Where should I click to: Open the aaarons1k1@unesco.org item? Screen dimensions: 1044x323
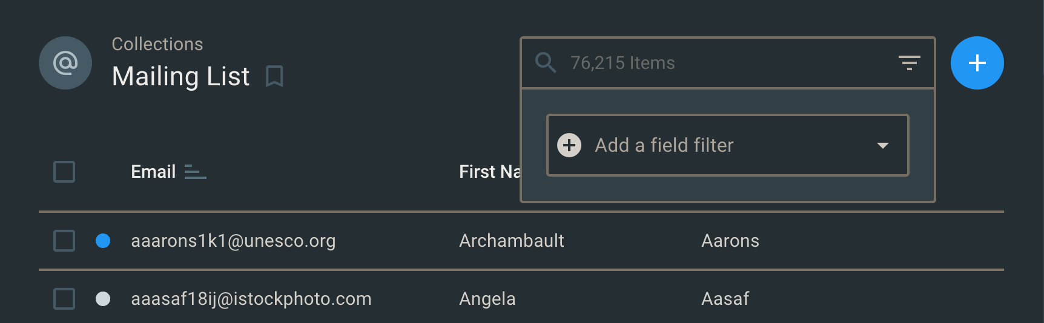coord(233,241)
